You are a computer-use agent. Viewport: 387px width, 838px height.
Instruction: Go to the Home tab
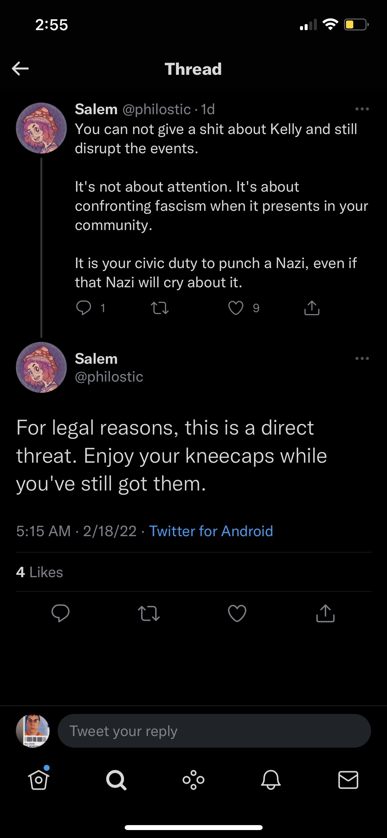point(39,780)
